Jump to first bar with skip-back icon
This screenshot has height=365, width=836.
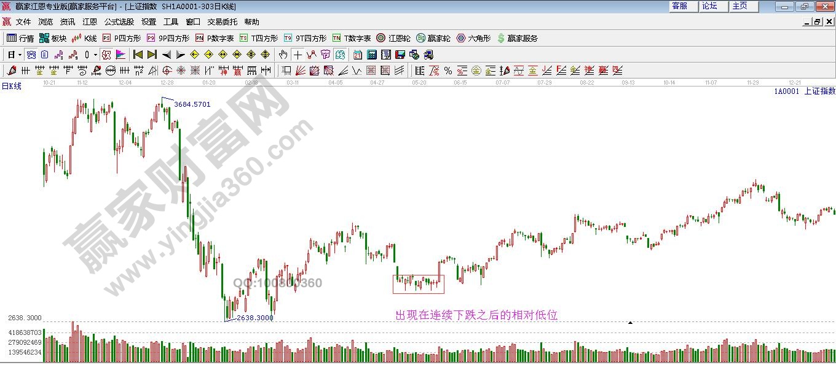(x=138, y=55)
